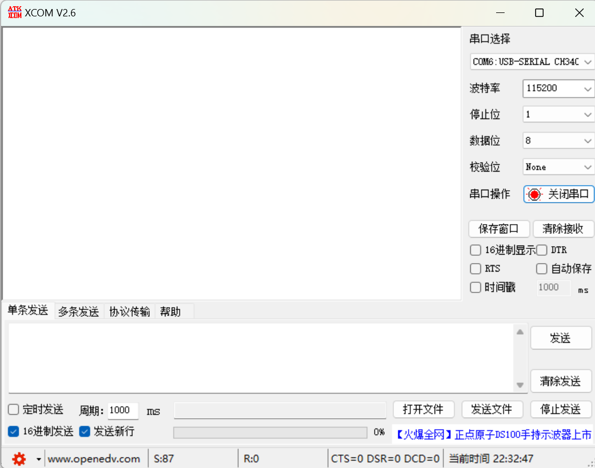Click the red gear settings icon

point(19,459)
